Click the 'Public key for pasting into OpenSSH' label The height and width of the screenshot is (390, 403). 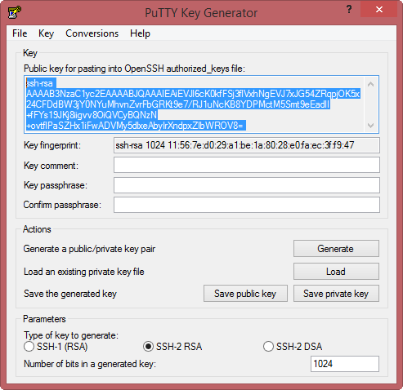tap(134, 69)
